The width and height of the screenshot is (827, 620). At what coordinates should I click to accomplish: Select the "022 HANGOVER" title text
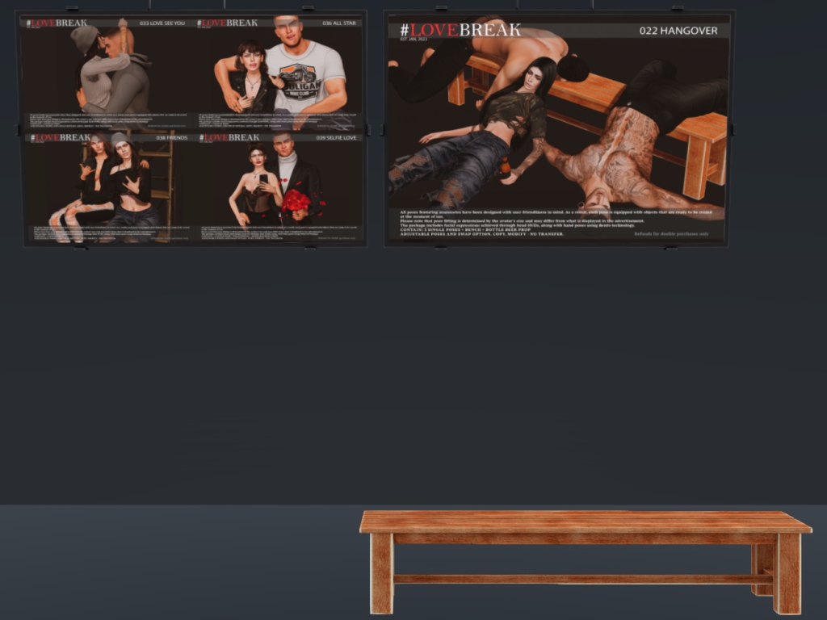[x=678, y=31]
